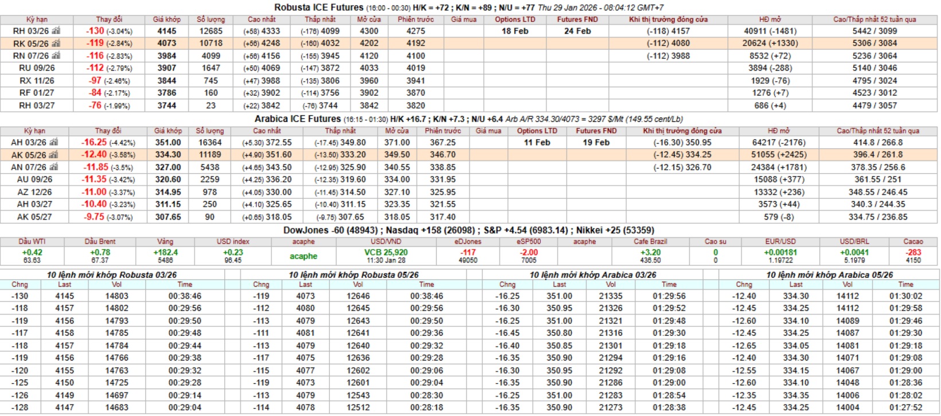This screenshot has width=941, height=416.
Task: Click the Arabica ICE Futures title
Action: [x=298, y=119]
